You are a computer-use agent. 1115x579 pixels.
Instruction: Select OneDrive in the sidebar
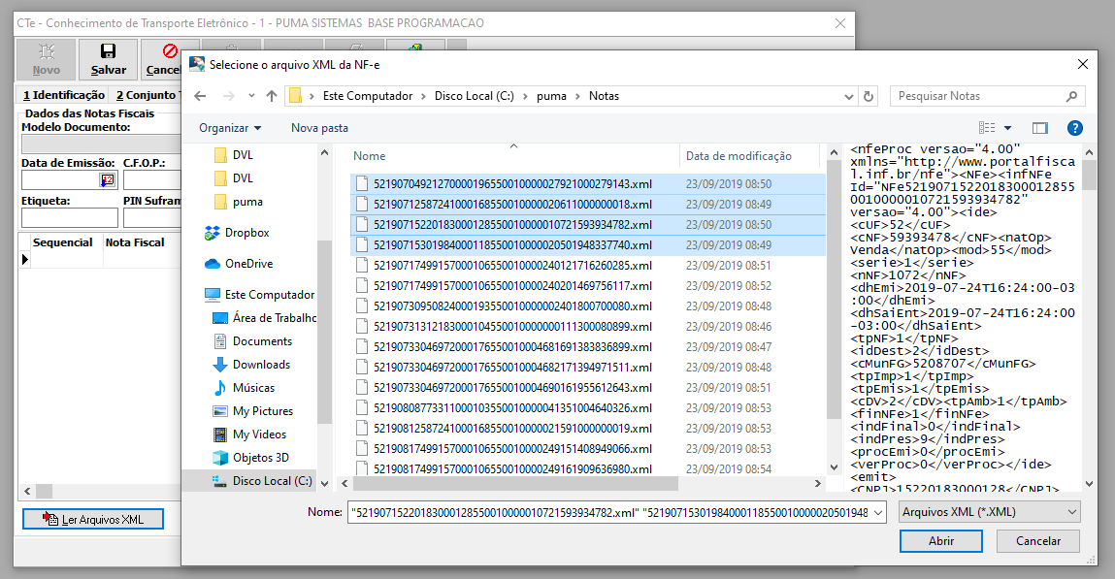pos(249,264)
